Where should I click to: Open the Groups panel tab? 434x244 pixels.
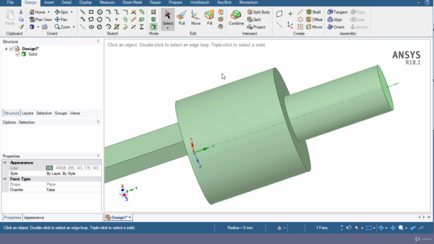60,113
